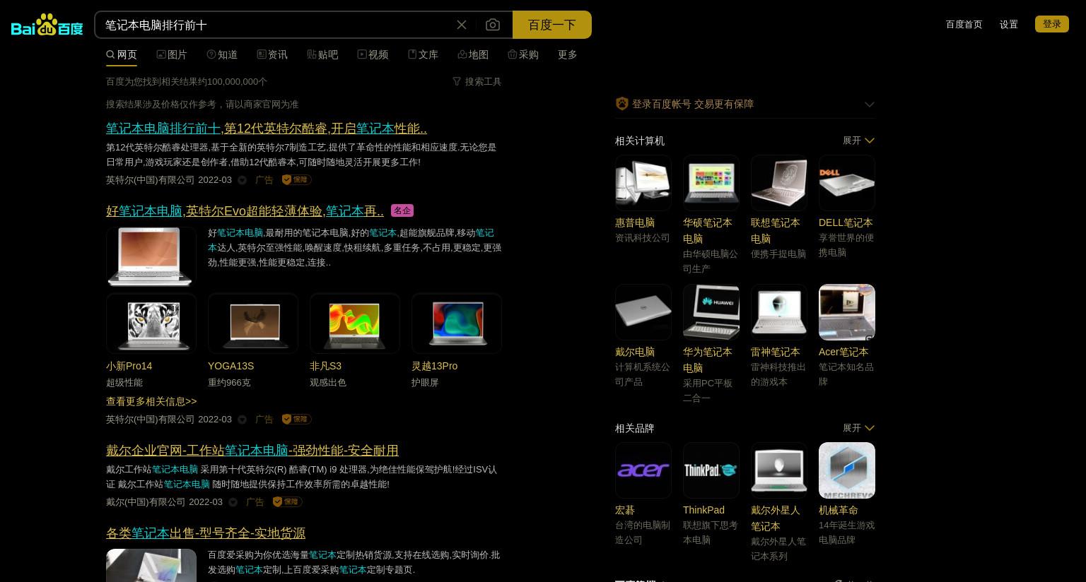The image size is (1086, 582).
Task: Open 各类笔记本出售 result title
Action: pyautogui.click(x=206, y=533)
